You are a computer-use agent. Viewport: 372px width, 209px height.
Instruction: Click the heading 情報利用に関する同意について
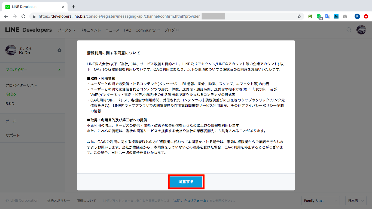[x=113, y=53]
